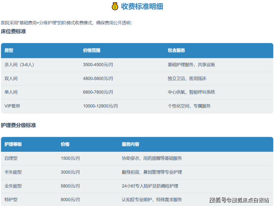This screenshot has height=206, width=275.
Task: Click the 5800元/月 price for 全失能型
Action: [x=70, y=186]
